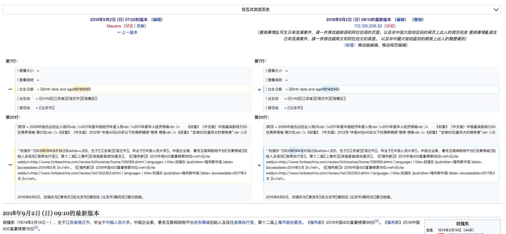Select 出生日期 row with 1973|3|10
The width and height of the screenshot is (506, 234).
tap(133, 89)
